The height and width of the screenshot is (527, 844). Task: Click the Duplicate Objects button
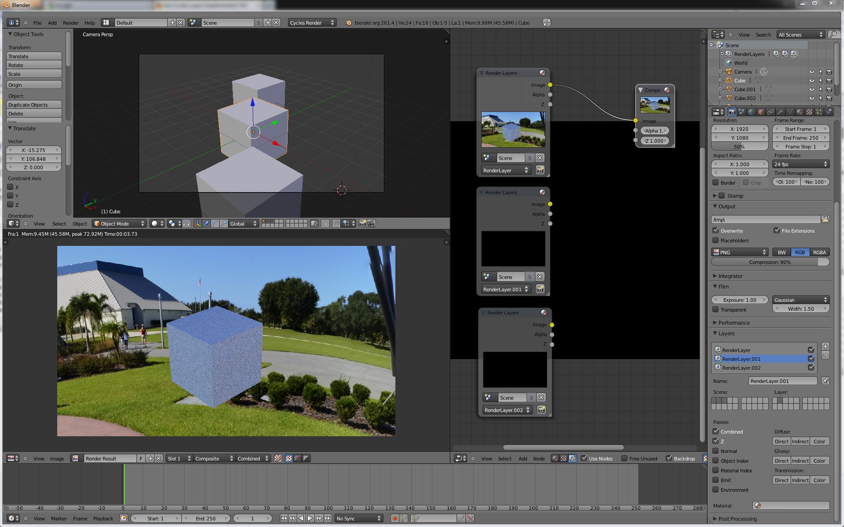pos(34,105)
